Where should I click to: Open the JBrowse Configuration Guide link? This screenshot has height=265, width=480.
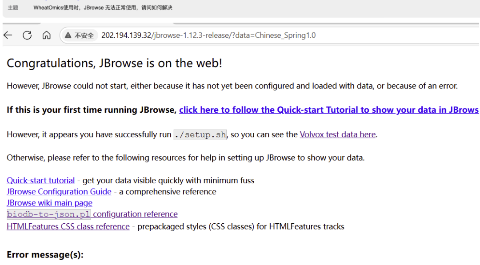(59, 192)
